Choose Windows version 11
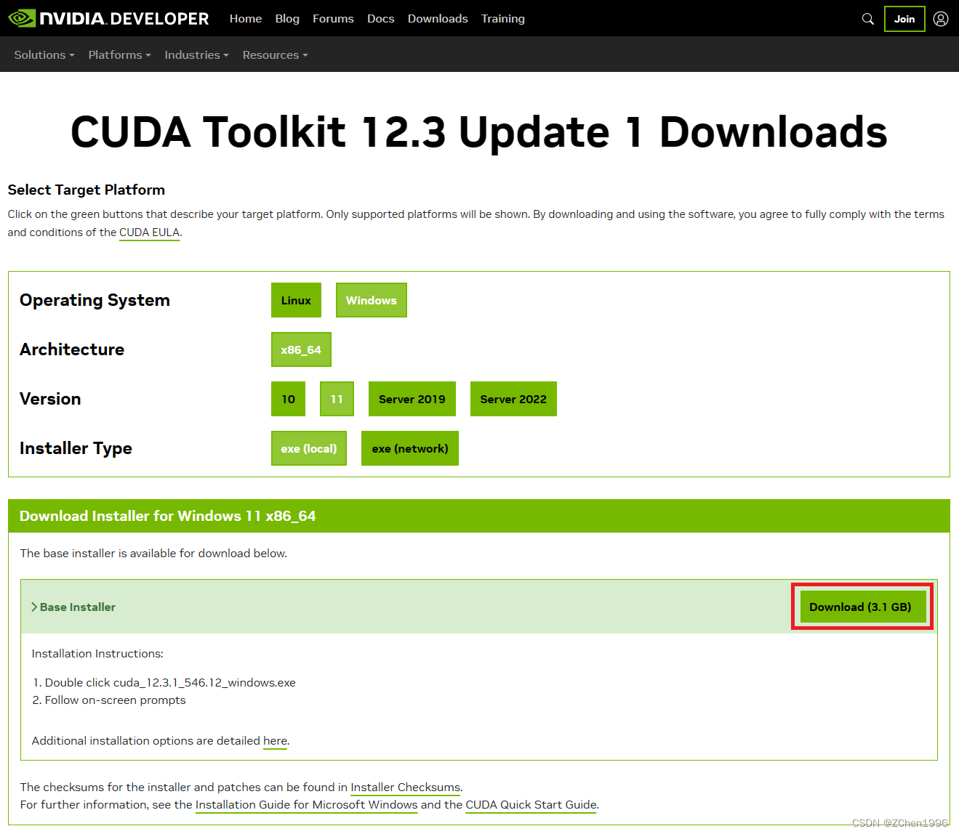 pos(337,399)
